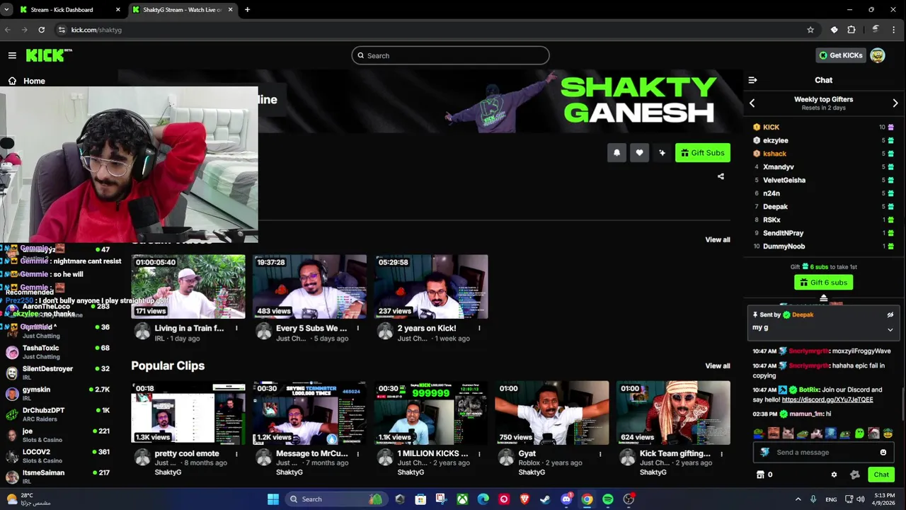Open options menu for 2 years on Kick
906x510 pixels.
tap(479, 328)
